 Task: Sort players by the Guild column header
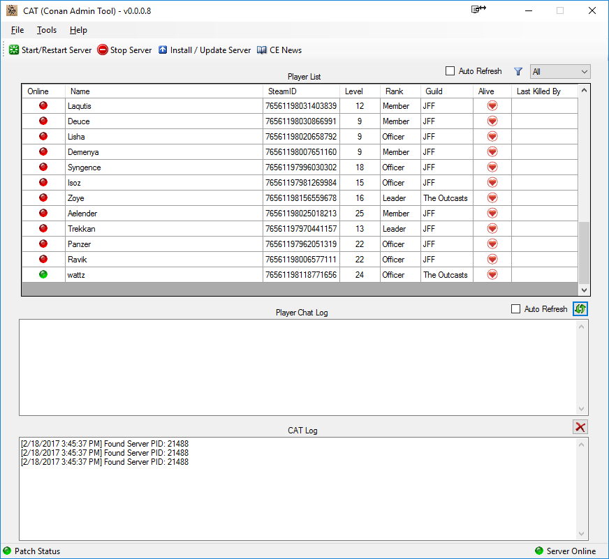tap(434, 91)
